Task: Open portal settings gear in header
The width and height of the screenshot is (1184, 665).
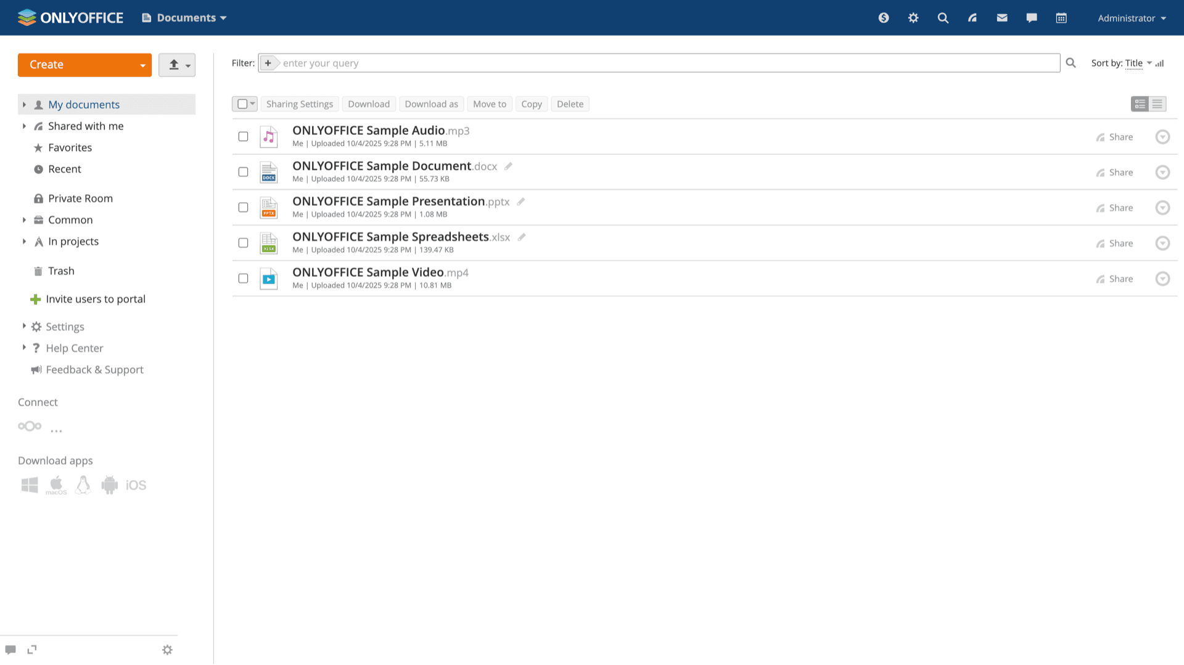Action: (x=913, y=18)
